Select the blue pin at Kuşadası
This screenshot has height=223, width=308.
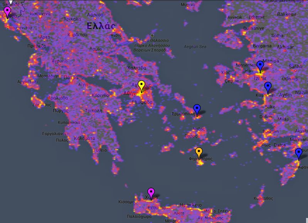(x=268, y=87)
